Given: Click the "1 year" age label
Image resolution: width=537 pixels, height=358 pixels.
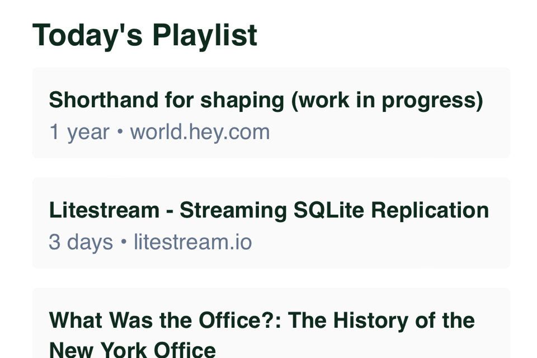Looking at the screenshot, I should pyautogui.click(x=79, y=132).
